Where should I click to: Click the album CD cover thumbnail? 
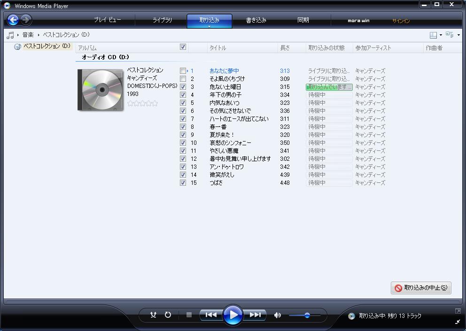[100, 90]
